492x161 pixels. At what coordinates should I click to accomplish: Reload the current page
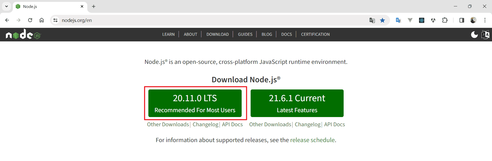30,20
